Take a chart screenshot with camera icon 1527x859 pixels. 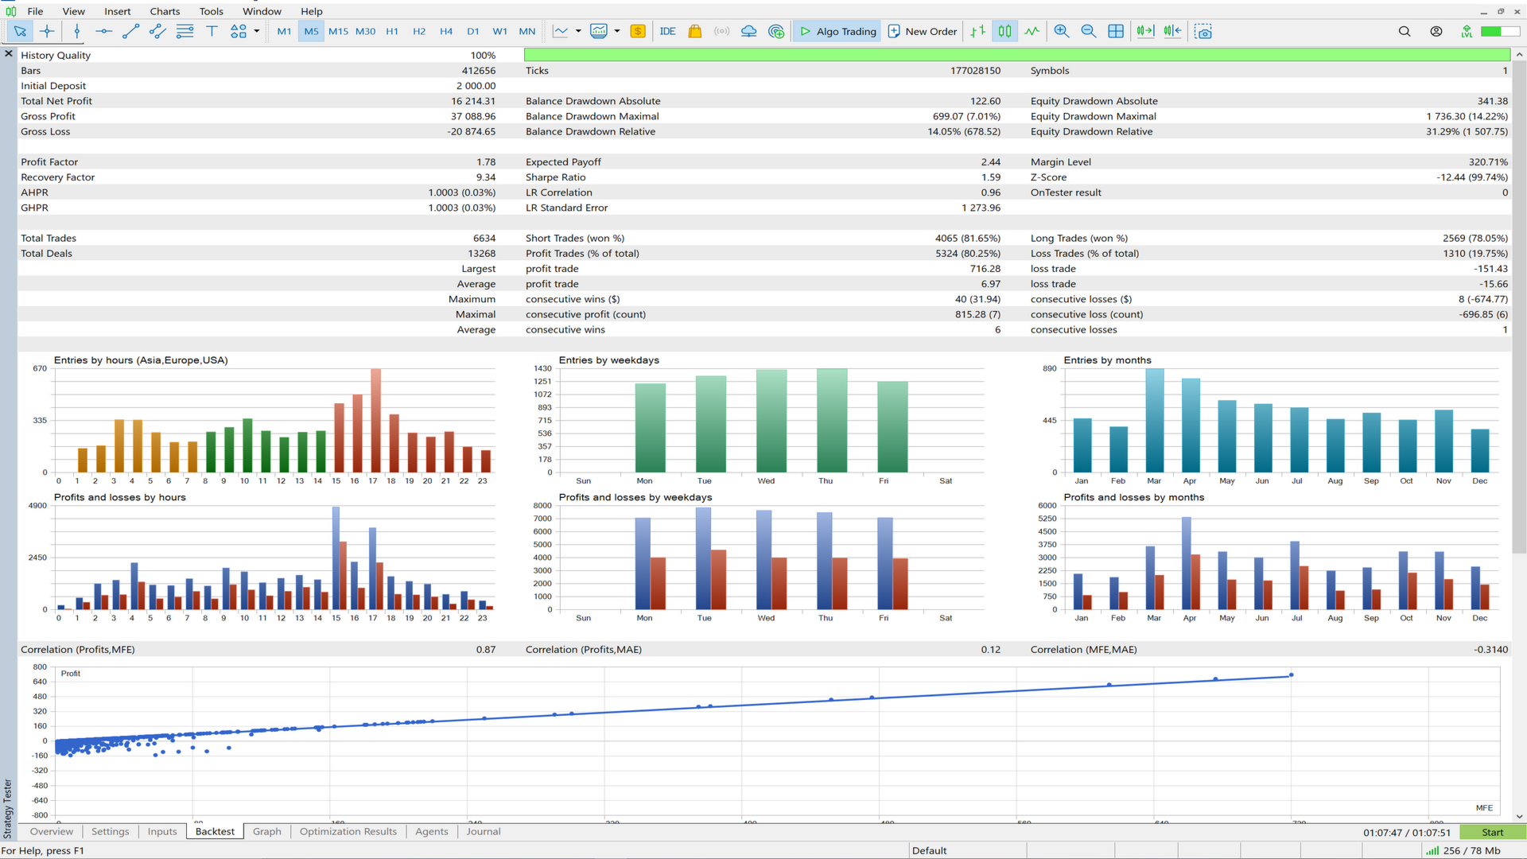(1203, 31)
